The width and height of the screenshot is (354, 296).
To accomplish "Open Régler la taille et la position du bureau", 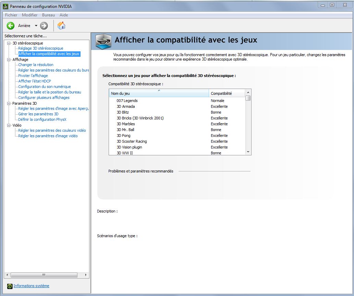I will click(x=50, y=92).
